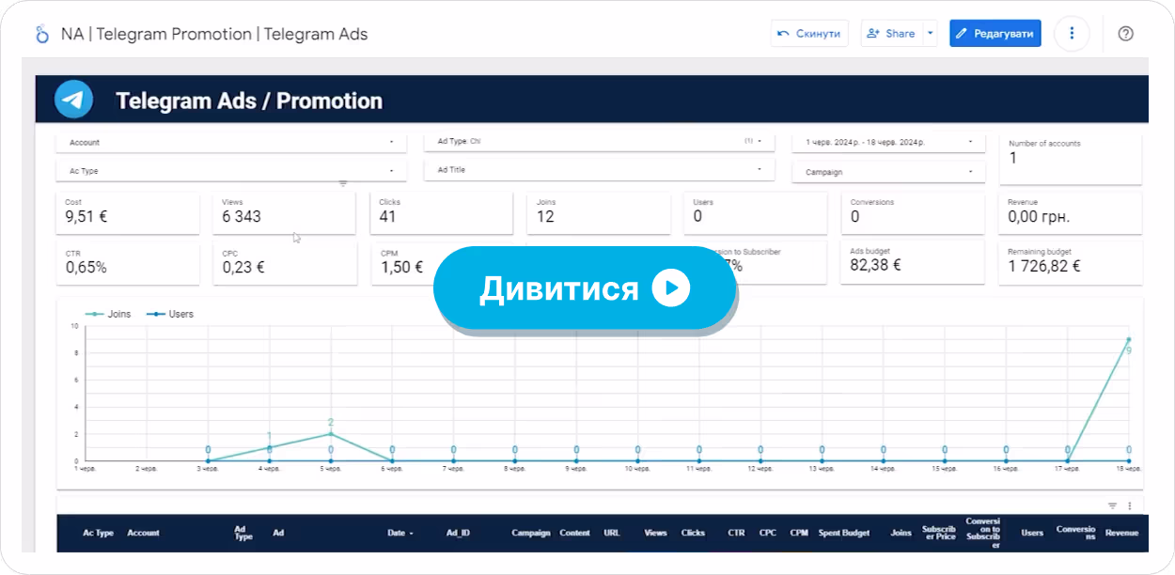The height and width of the screenshot is (575, 1175).
Task: Click the Share button
Action: [x=891, y=33]
